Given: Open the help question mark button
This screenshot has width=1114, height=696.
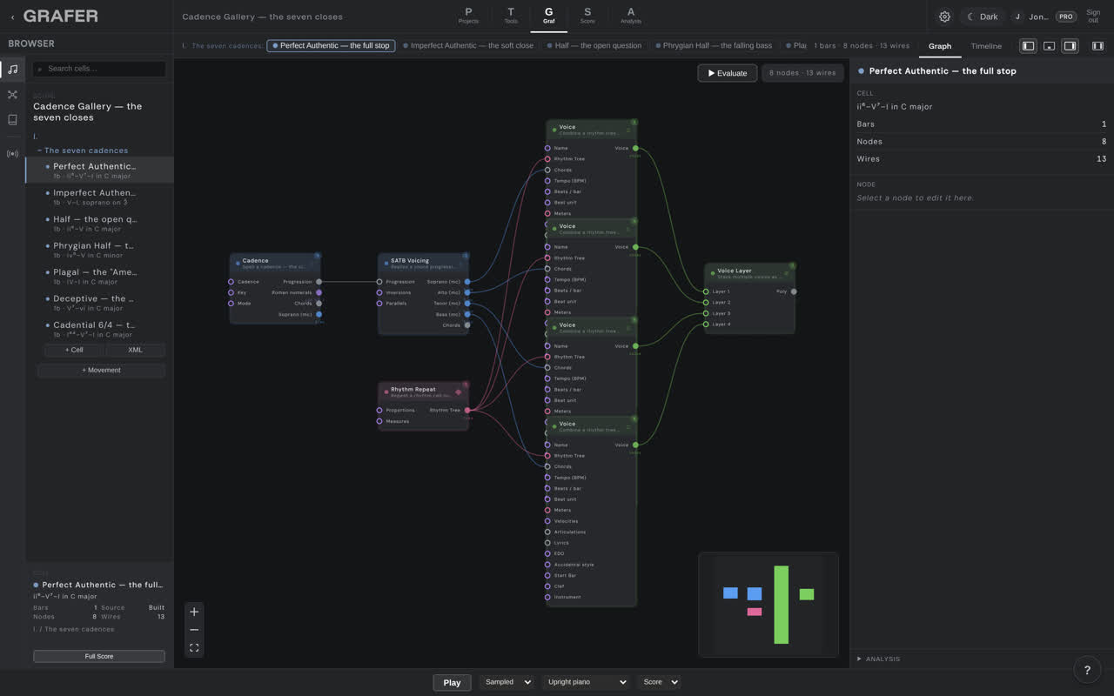Looking at the screenshot, I should pyautogui.click(x=1087, y=670).
